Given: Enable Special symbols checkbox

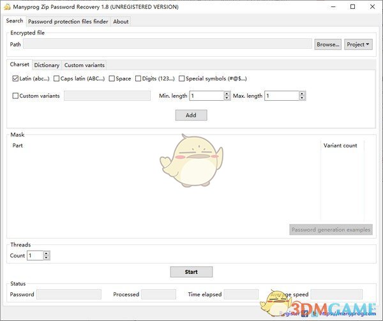Looking at the screenshot, I should coord(182,78).
